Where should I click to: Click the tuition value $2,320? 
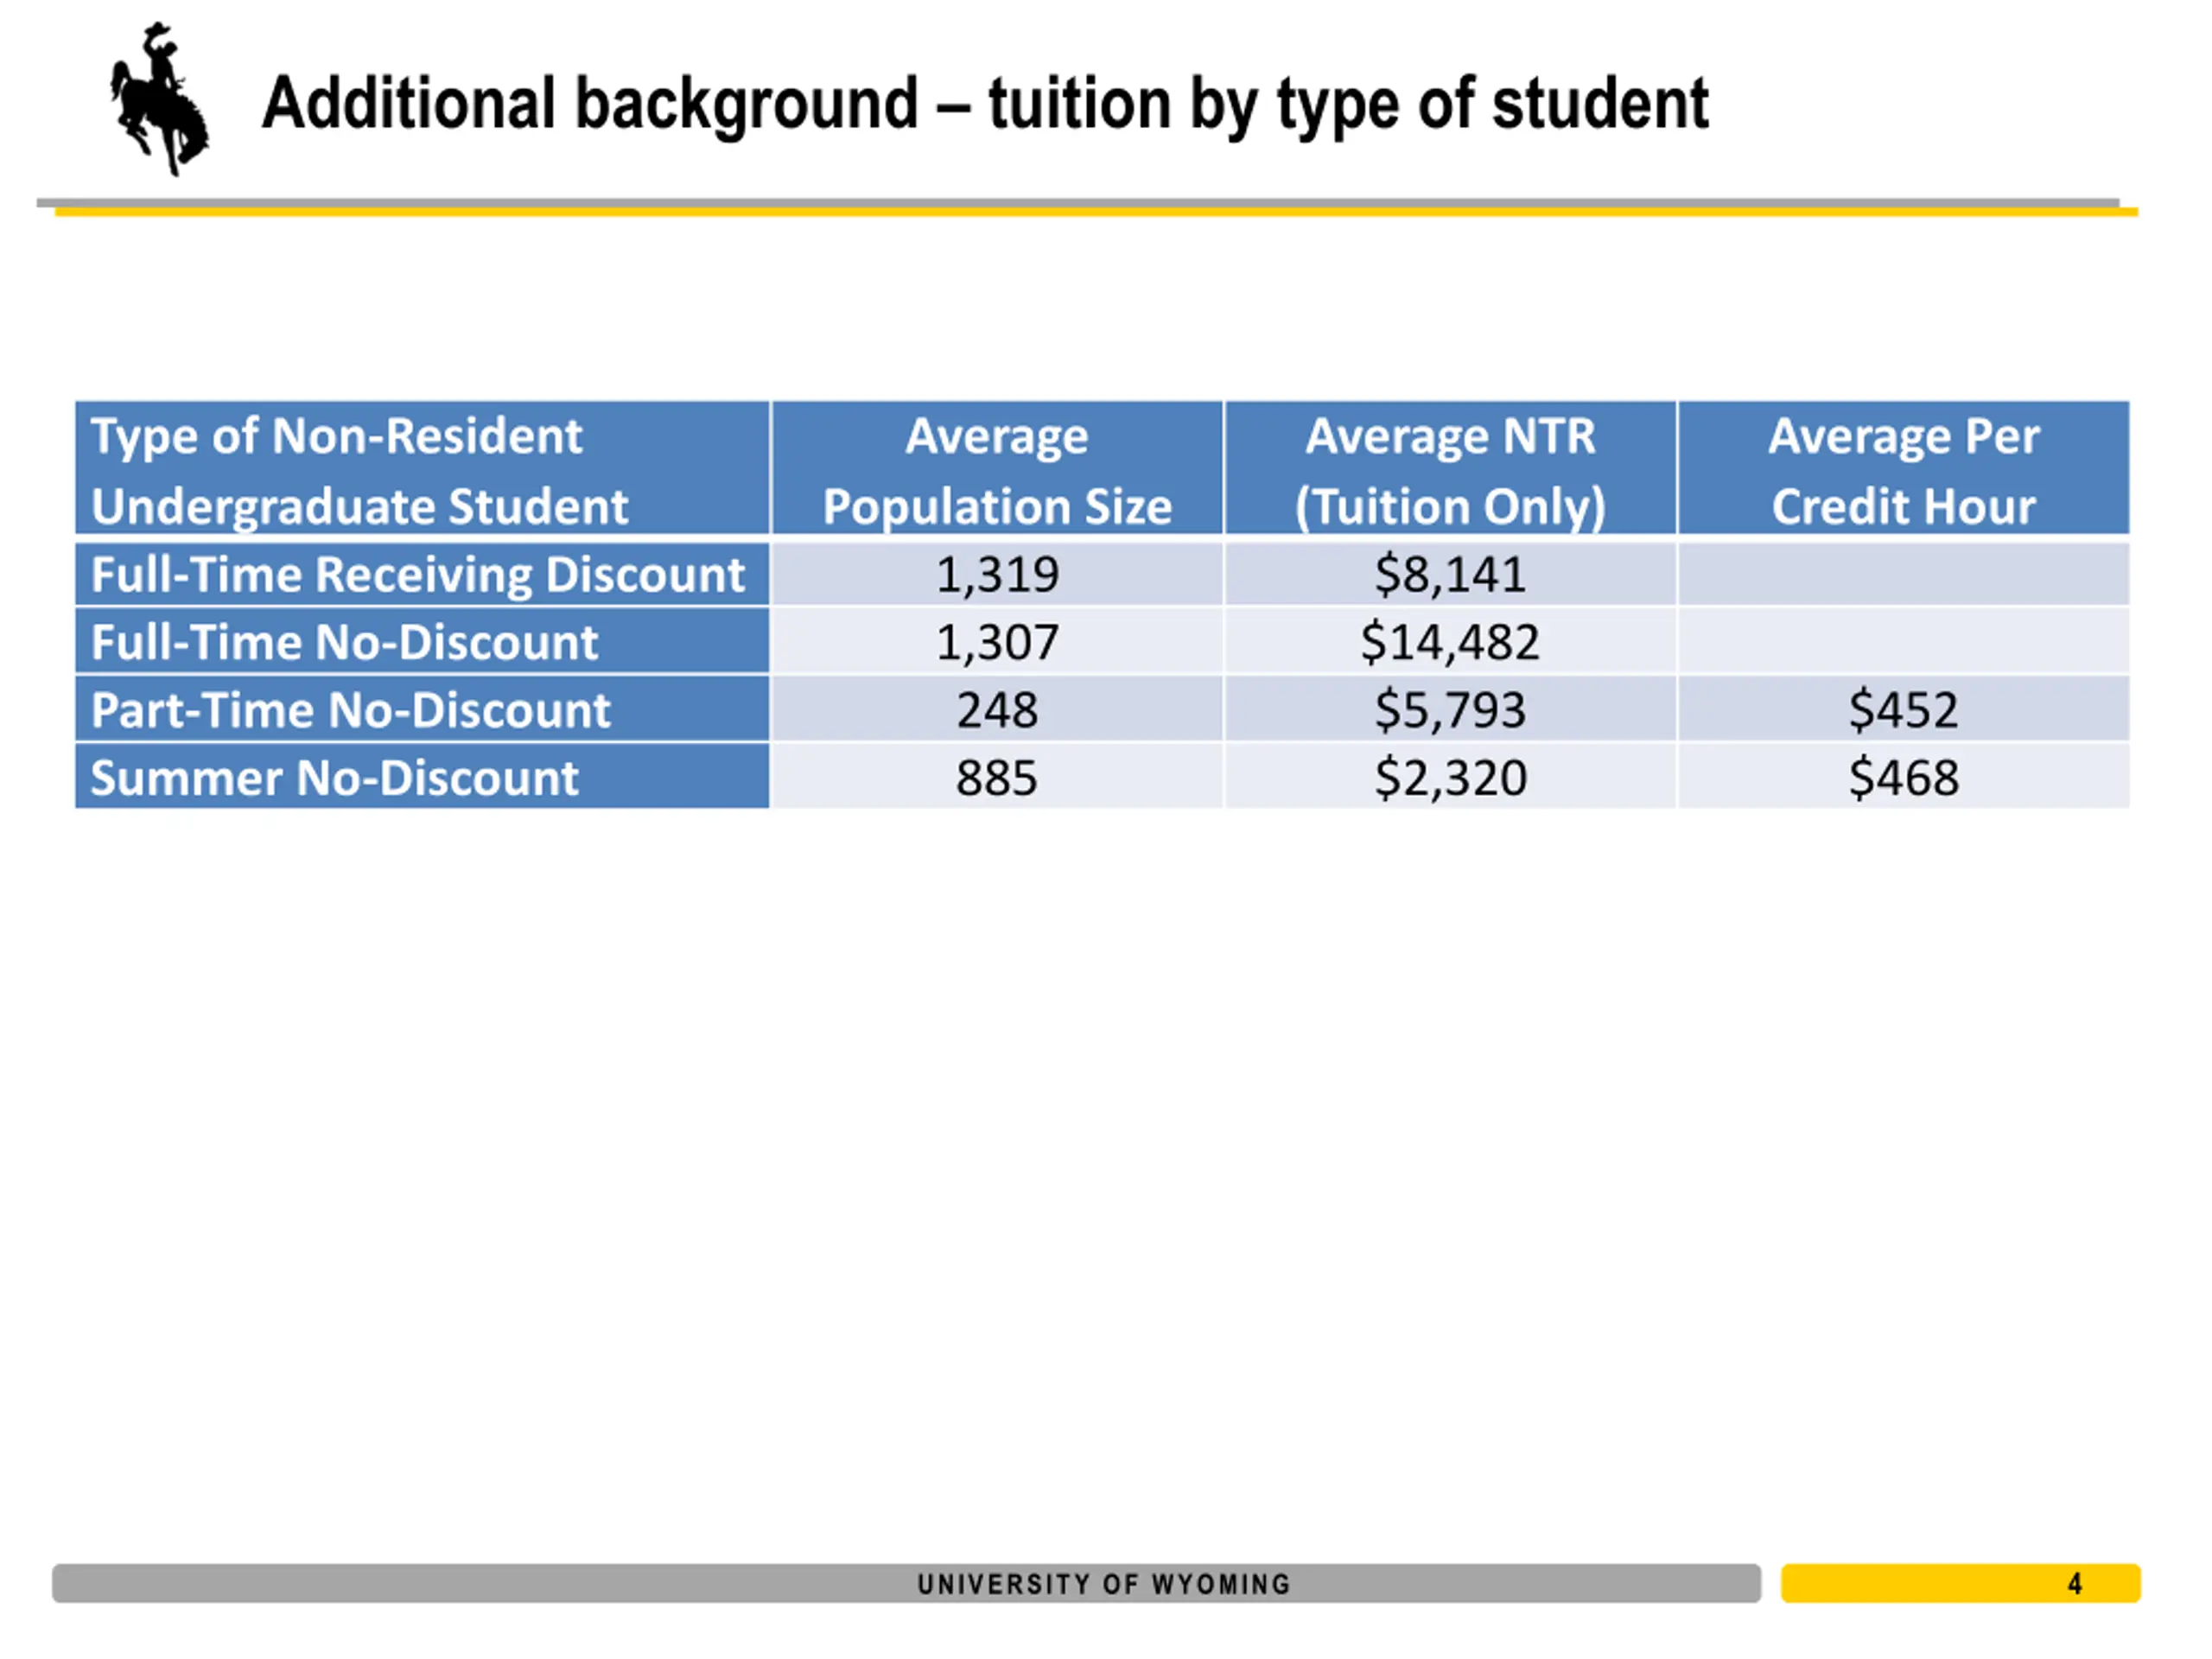click(x=1450, y=778)
